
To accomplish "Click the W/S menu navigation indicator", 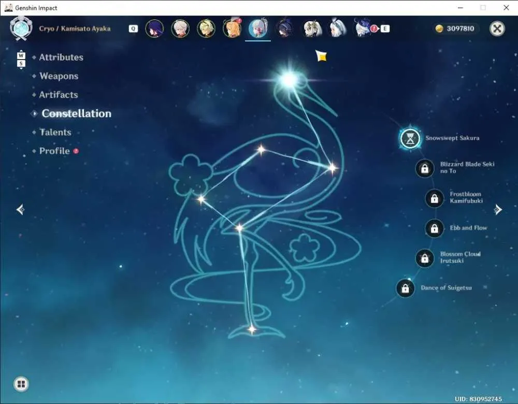I will click(x=21, y=60).
